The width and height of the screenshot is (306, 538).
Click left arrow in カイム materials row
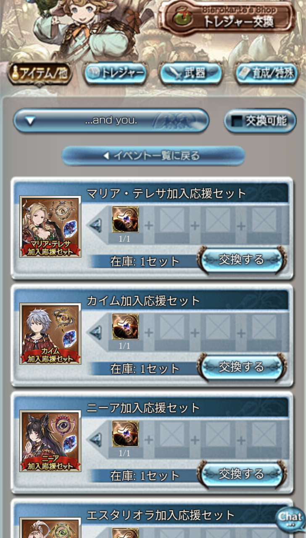click(95, 333)
